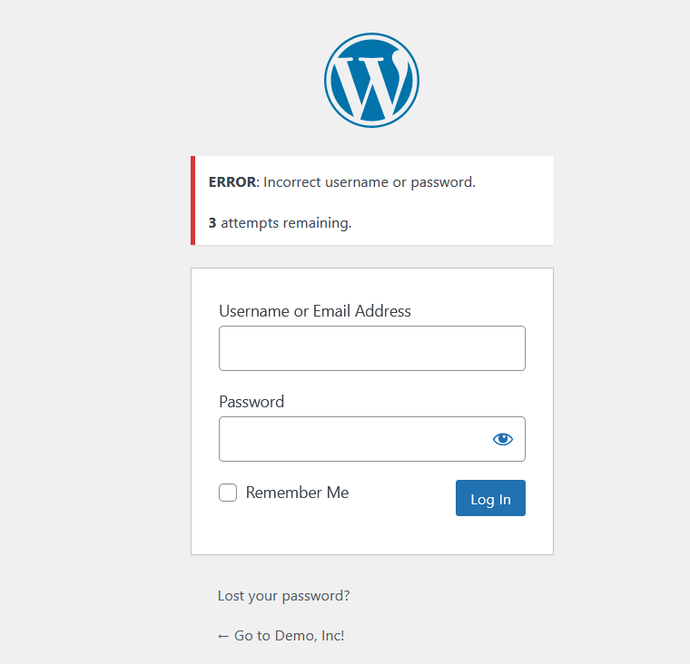Enable the Remember Me checkbox

coord(228,493)
